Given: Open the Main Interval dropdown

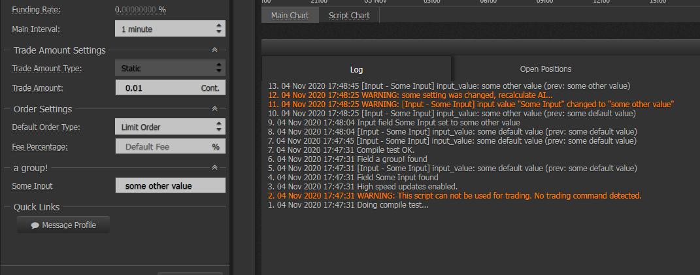Looking at the screenshot, I should [170, 29].
